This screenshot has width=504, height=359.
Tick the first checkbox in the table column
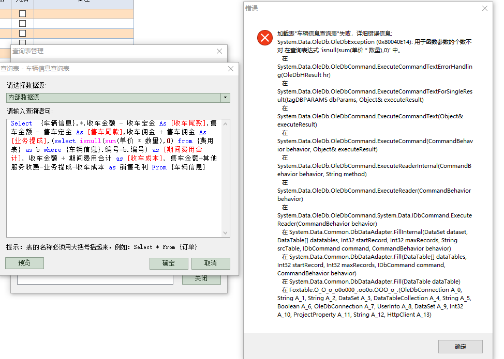coord(22,14)
